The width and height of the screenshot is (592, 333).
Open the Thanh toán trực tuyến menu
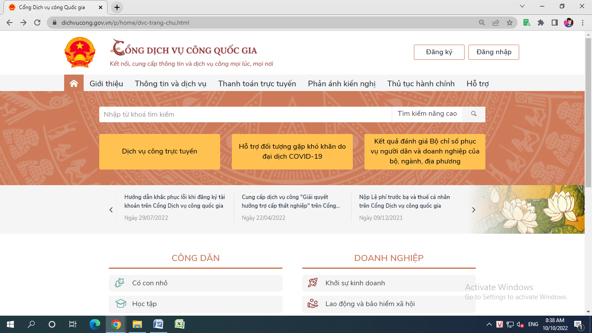tap(257, 84)
